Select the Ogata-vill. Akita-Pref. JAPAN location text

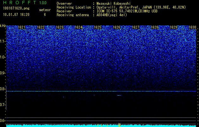tap(142, 7)
